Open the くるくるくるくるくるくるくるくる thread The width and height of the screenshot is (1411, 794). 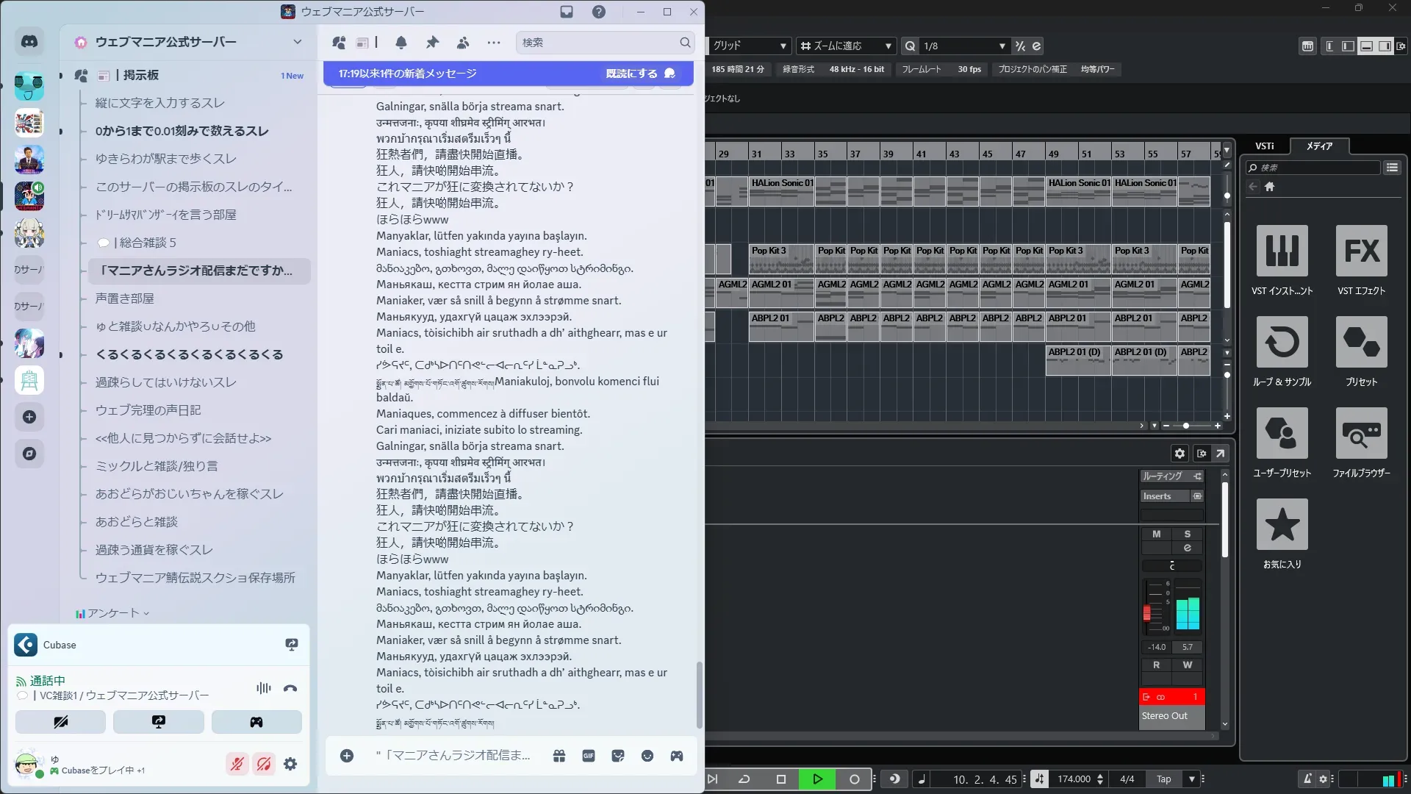tap(189, 354)
